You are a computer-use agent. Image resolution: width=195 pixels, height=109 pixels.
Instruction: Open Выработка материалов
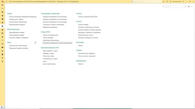coord(50,27)
